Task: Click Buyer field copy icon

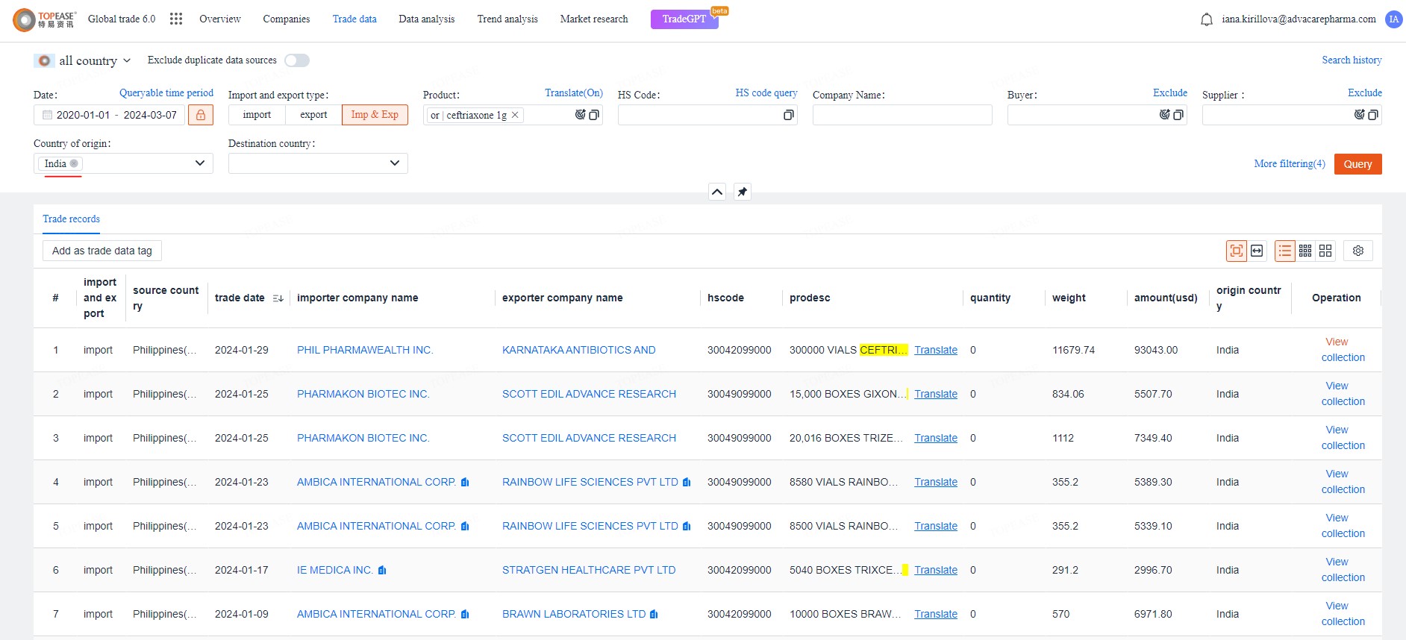Action: [x=1178, y=115]
